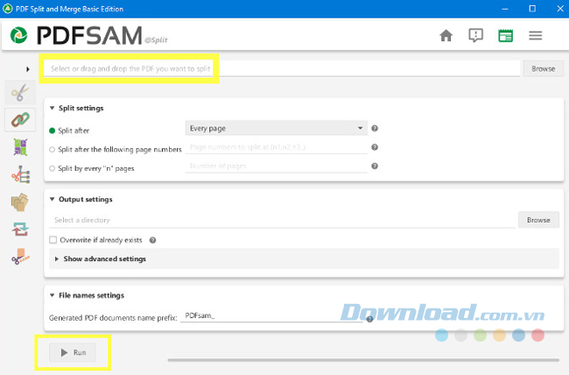
Task: Click the Select a directory field
Action: (x=282, y=220)
